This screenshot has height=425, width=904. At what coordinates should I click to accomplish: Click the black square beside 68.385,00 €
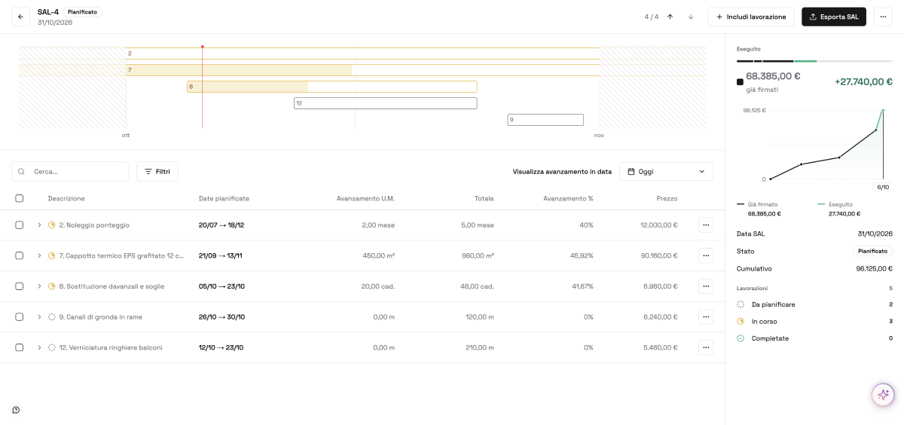click(740, 81)
